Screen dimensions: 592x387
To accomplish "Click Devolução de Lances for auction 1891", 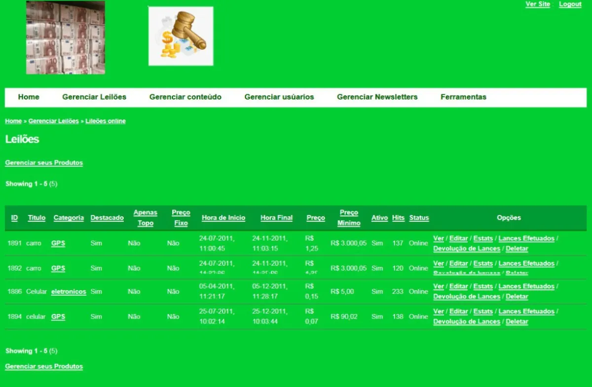I will click(x=467, y=249).
